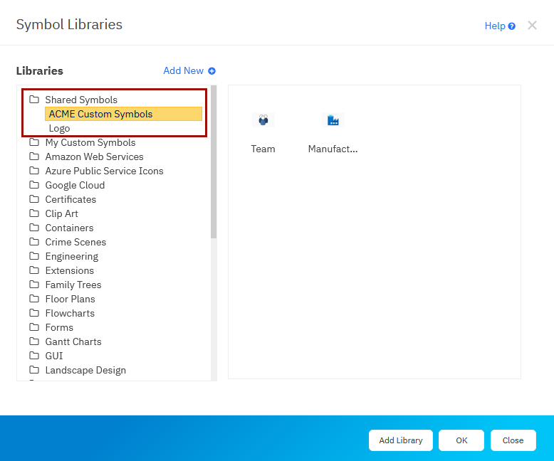Open the Gantt Charts library

[73, 341]
